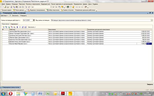Open Opera browser from taskbar
Screen dimensions: 154x96
coord(11,94)
